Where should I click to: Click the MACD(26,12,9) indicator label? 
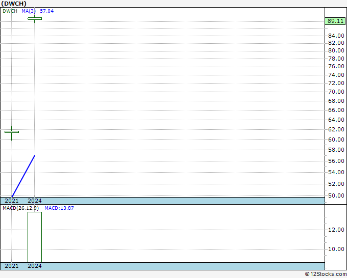(x=20, y=209)
